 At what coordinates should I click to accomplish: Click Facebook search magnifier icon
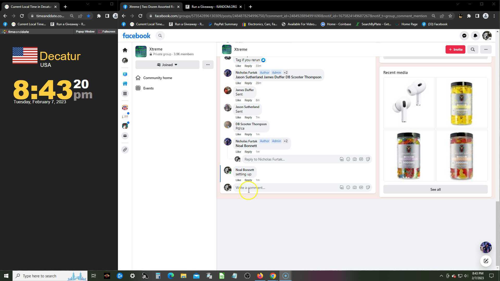160,36
